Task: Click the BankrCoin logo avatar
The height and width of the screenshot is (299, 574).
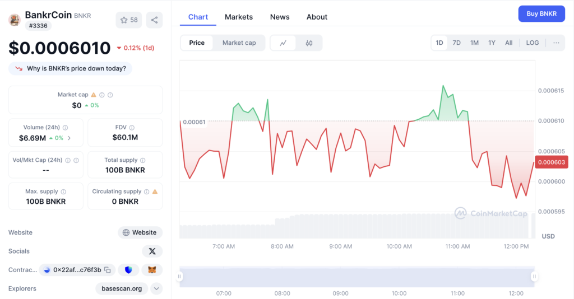Action: click(x=15, y=20)
